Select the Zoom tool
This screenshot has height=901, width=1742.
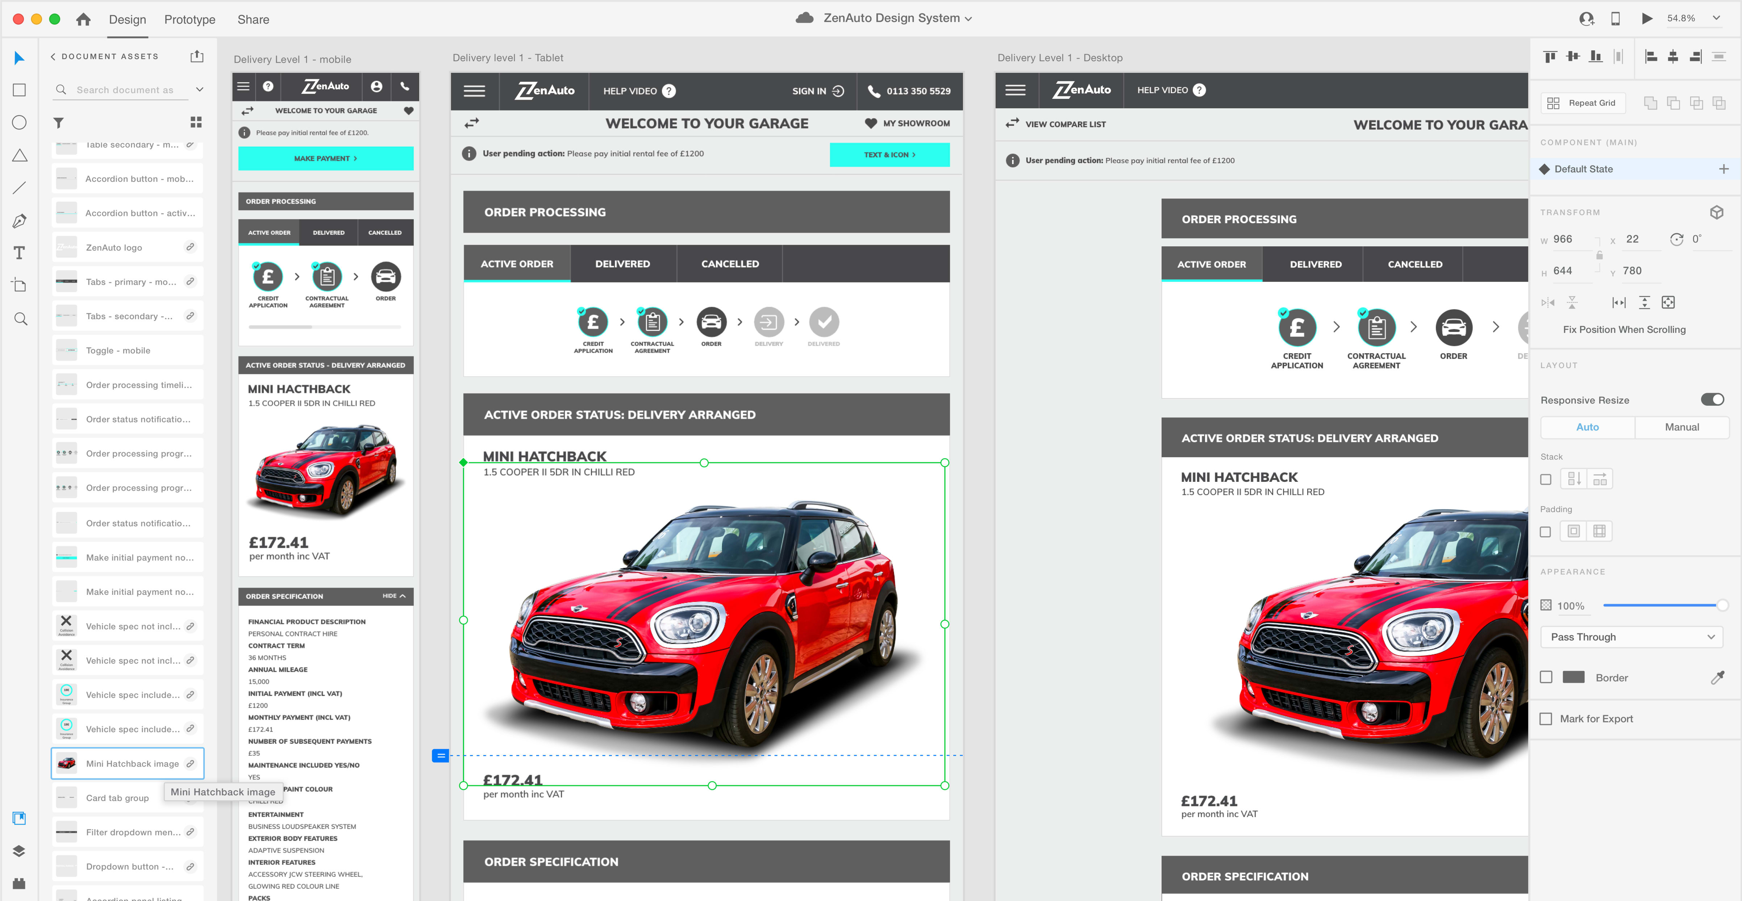tap(20, 318)
